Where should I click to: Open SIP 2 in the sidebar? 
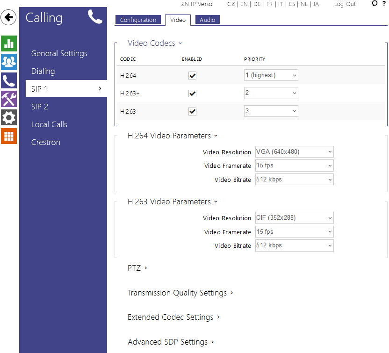40,107
